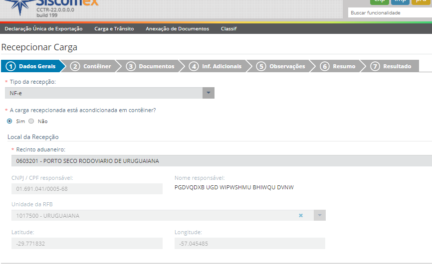Expand the Unidade da RFB dropdown arrow
Screen dimensions: 432x271
coord(320,215)
